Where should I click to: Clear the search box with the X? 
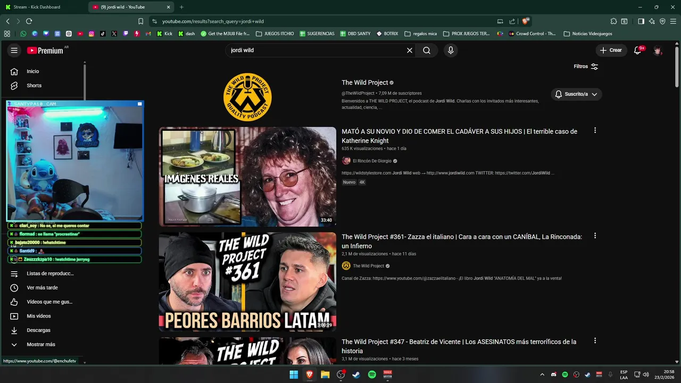pos(410,50)
